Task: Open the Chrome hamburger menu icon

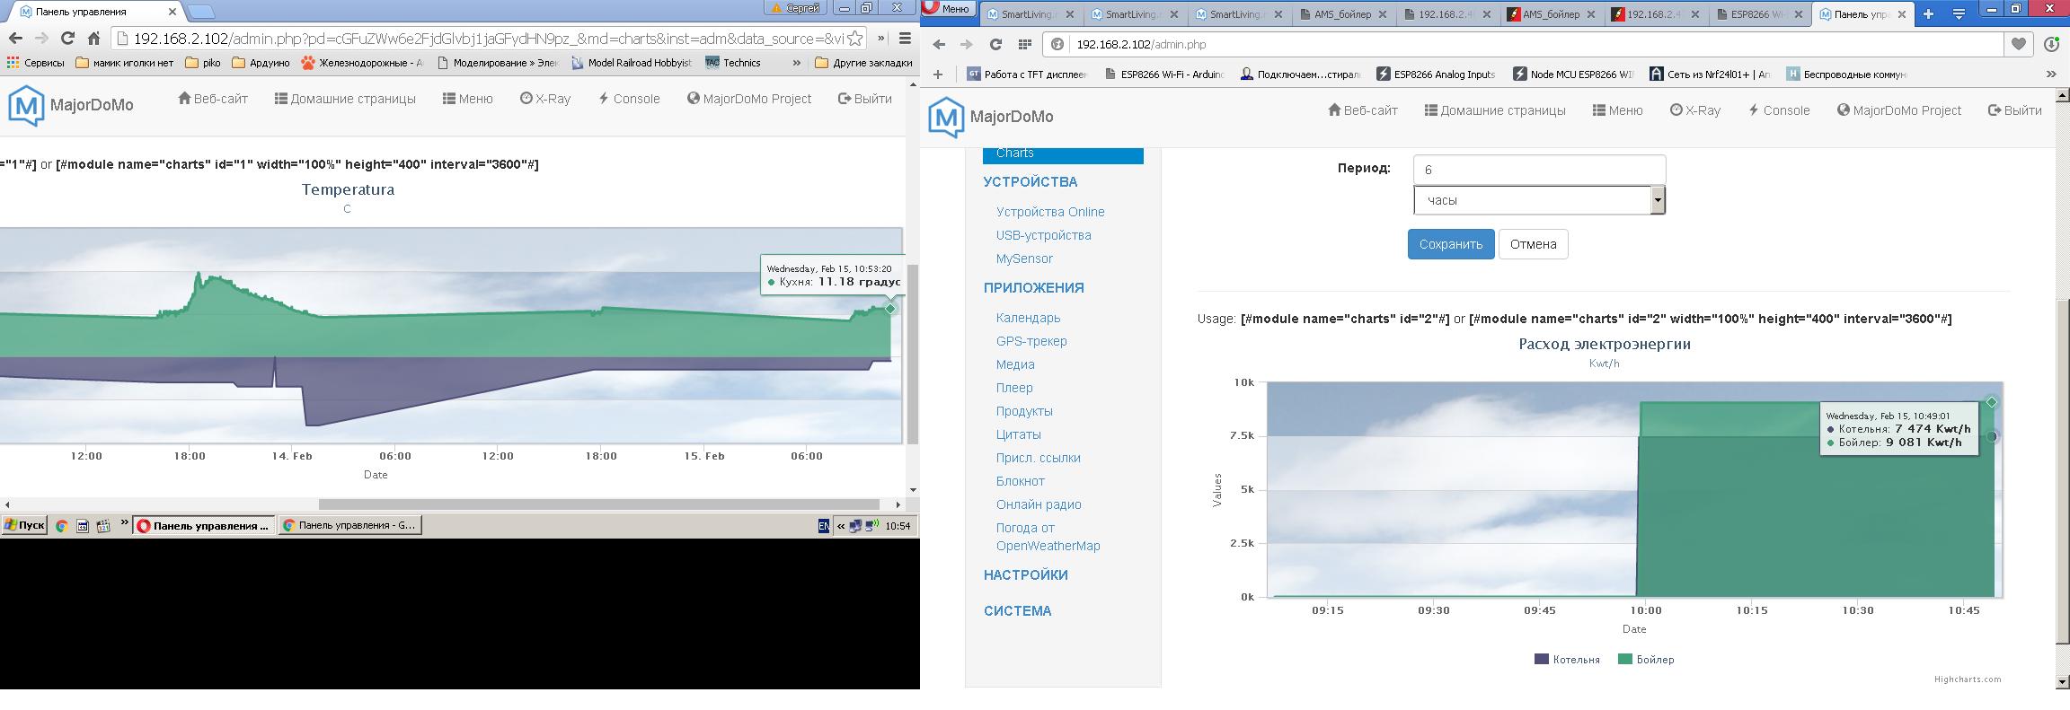Action: [905, 39]
